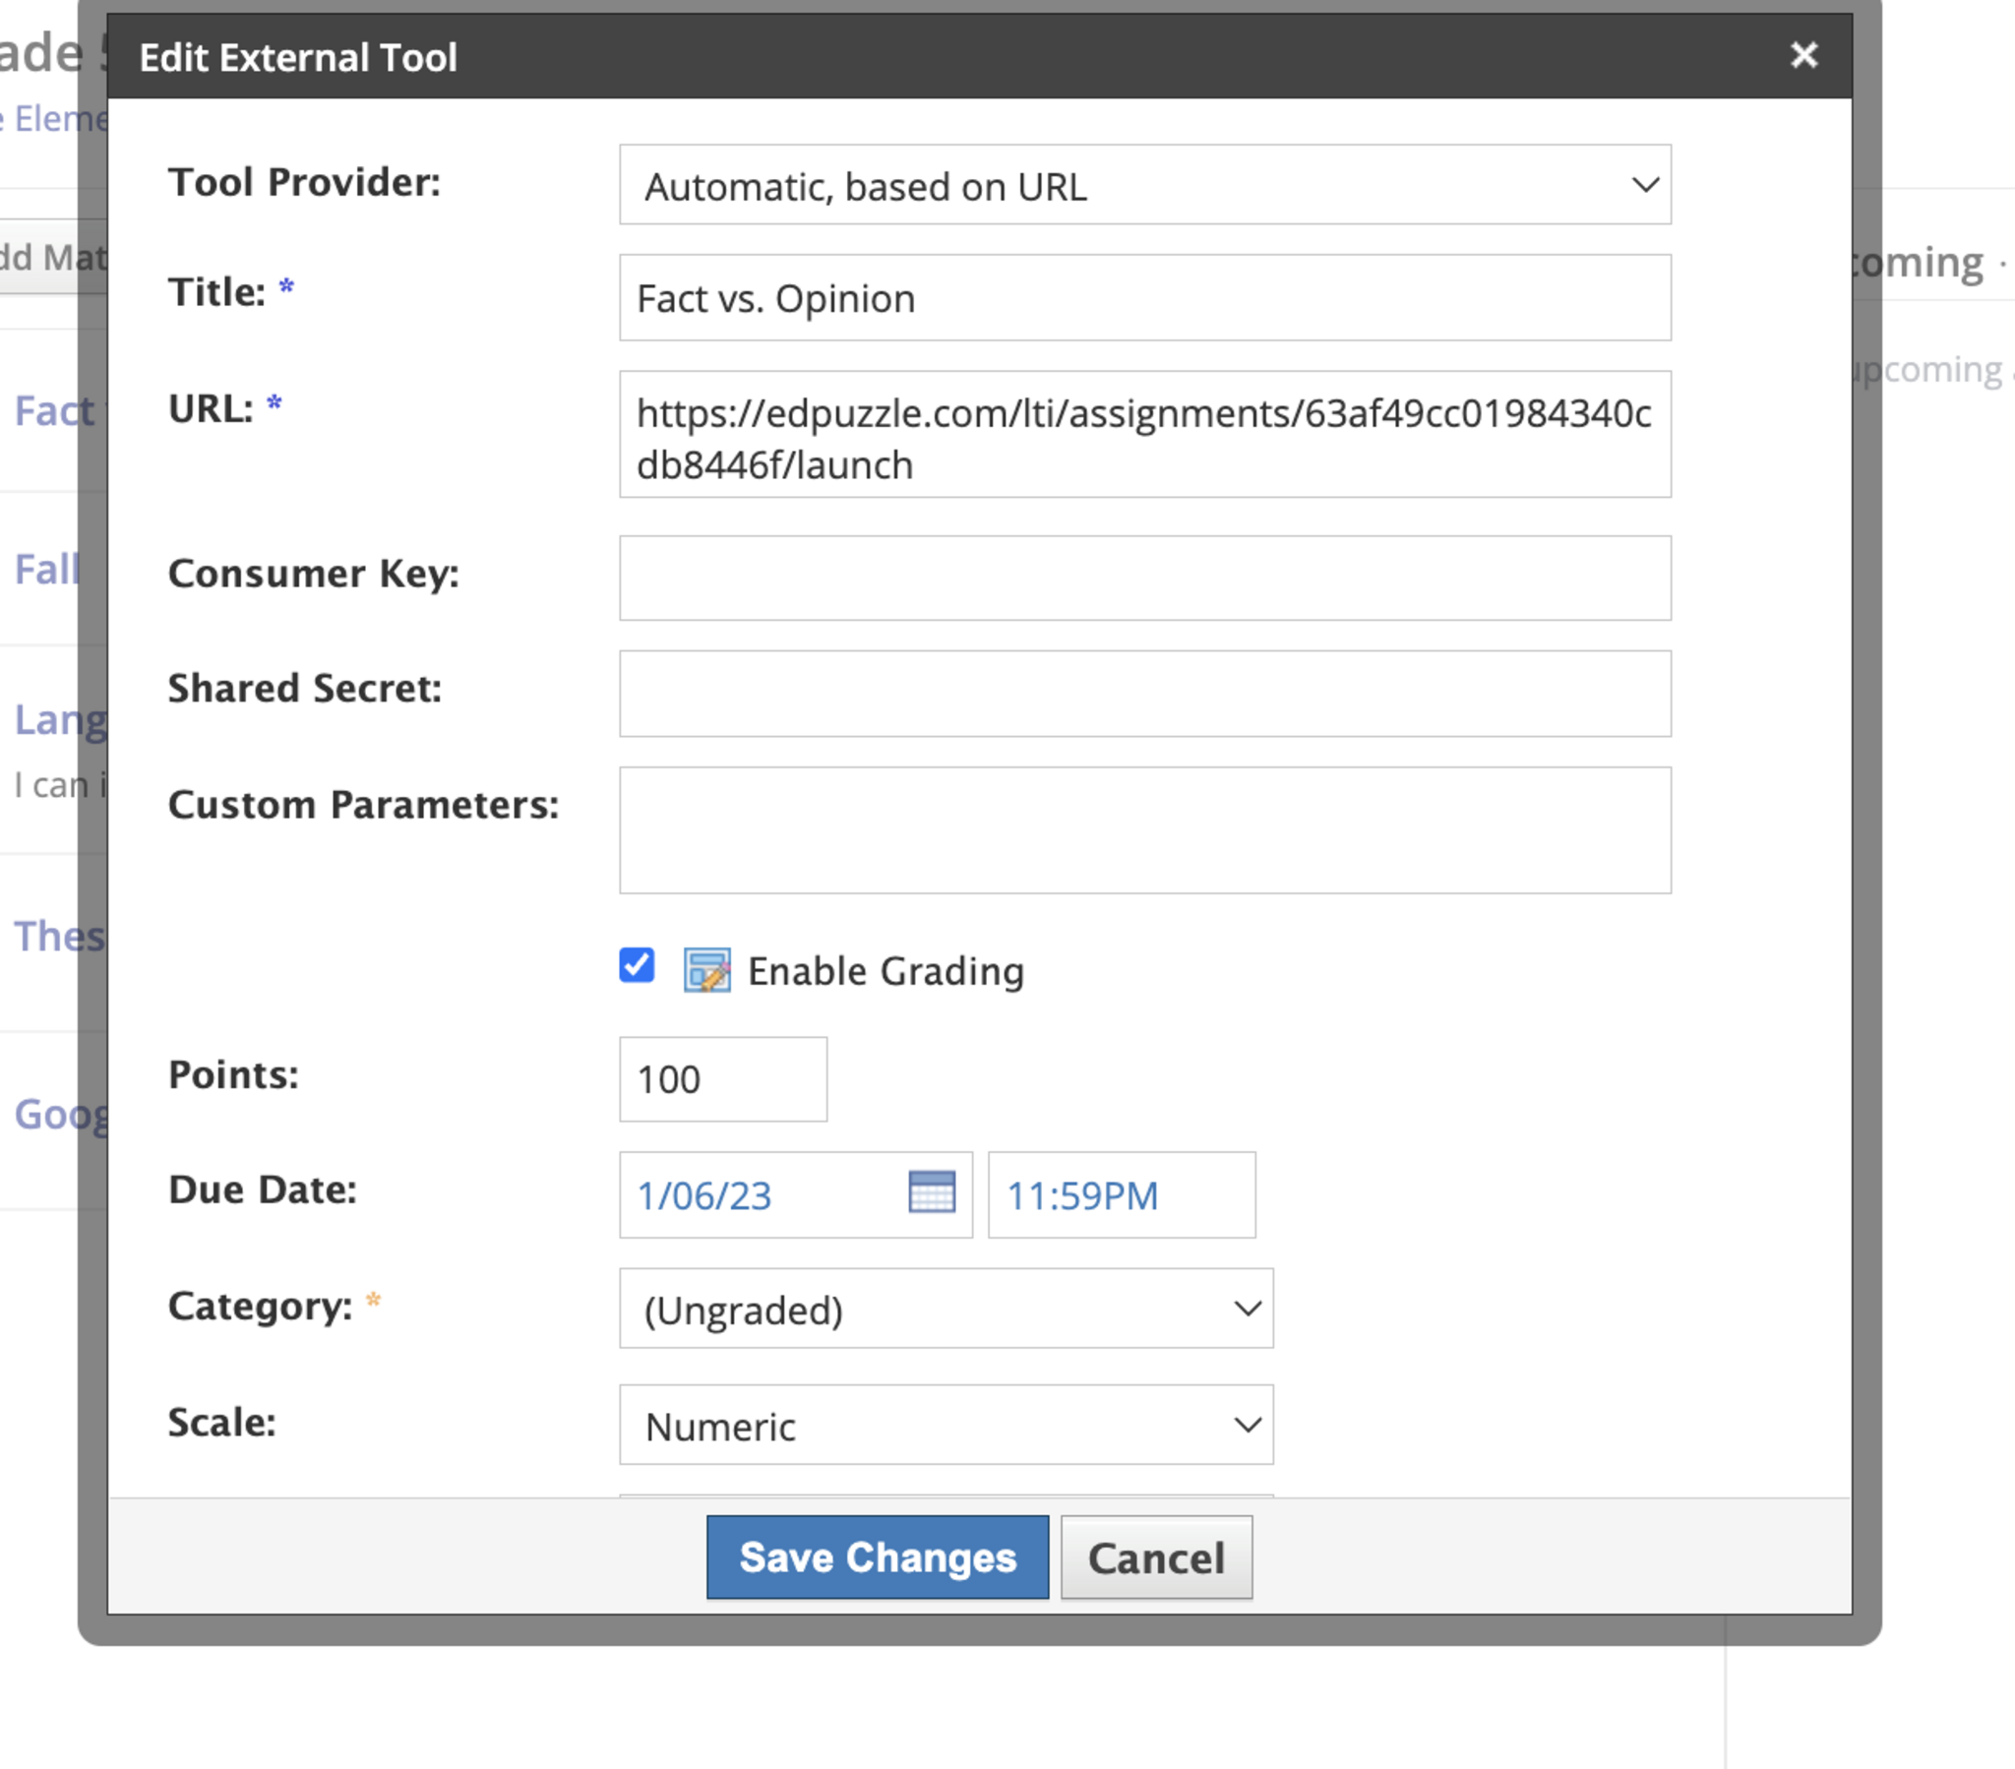2015x1769 pixels.
Task: Focus the Consumer Key input box
Action: point(1143,578)
